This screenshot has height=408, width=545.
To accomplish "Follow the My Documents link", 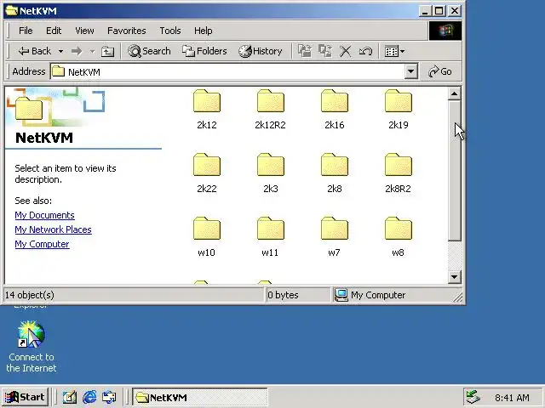I will [44, 215].
